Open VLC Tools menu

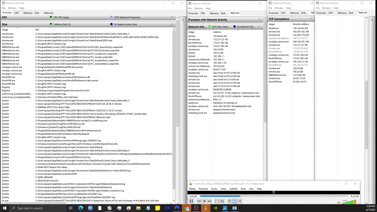pos(243,189)
